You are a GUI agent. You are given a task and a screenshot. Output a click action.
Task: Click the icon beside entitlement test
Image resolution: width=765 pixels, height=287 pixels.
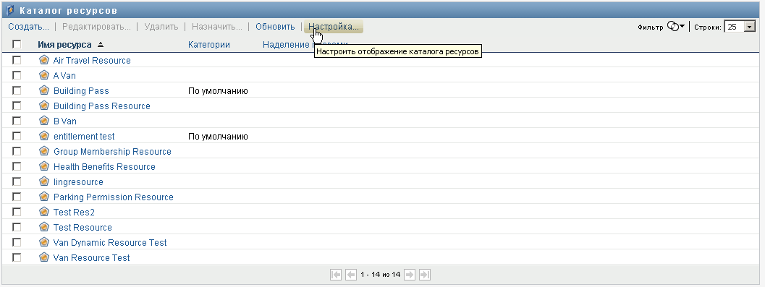click(44, 136)
